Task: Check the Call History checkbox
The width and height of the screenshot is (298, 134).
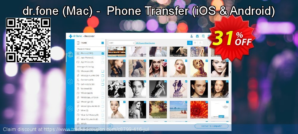Action: coord(103,84)
